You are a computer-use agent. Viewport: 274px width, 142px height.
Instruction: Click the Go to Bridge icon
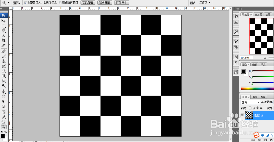pos(193,3)
